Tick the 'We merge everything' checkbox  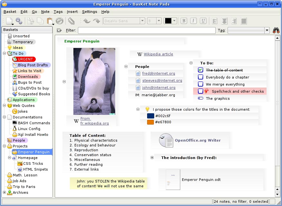[201, 84]
